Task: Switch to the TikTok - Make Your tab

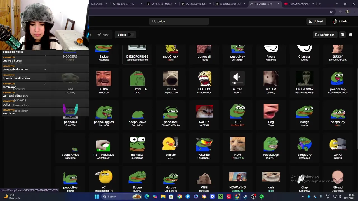Action: 162,4
